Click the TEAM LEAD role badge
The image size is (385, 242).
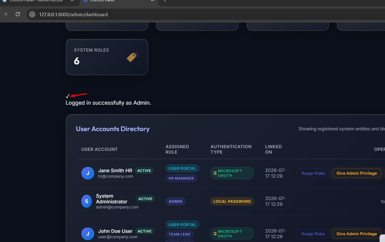pos(179,234)
